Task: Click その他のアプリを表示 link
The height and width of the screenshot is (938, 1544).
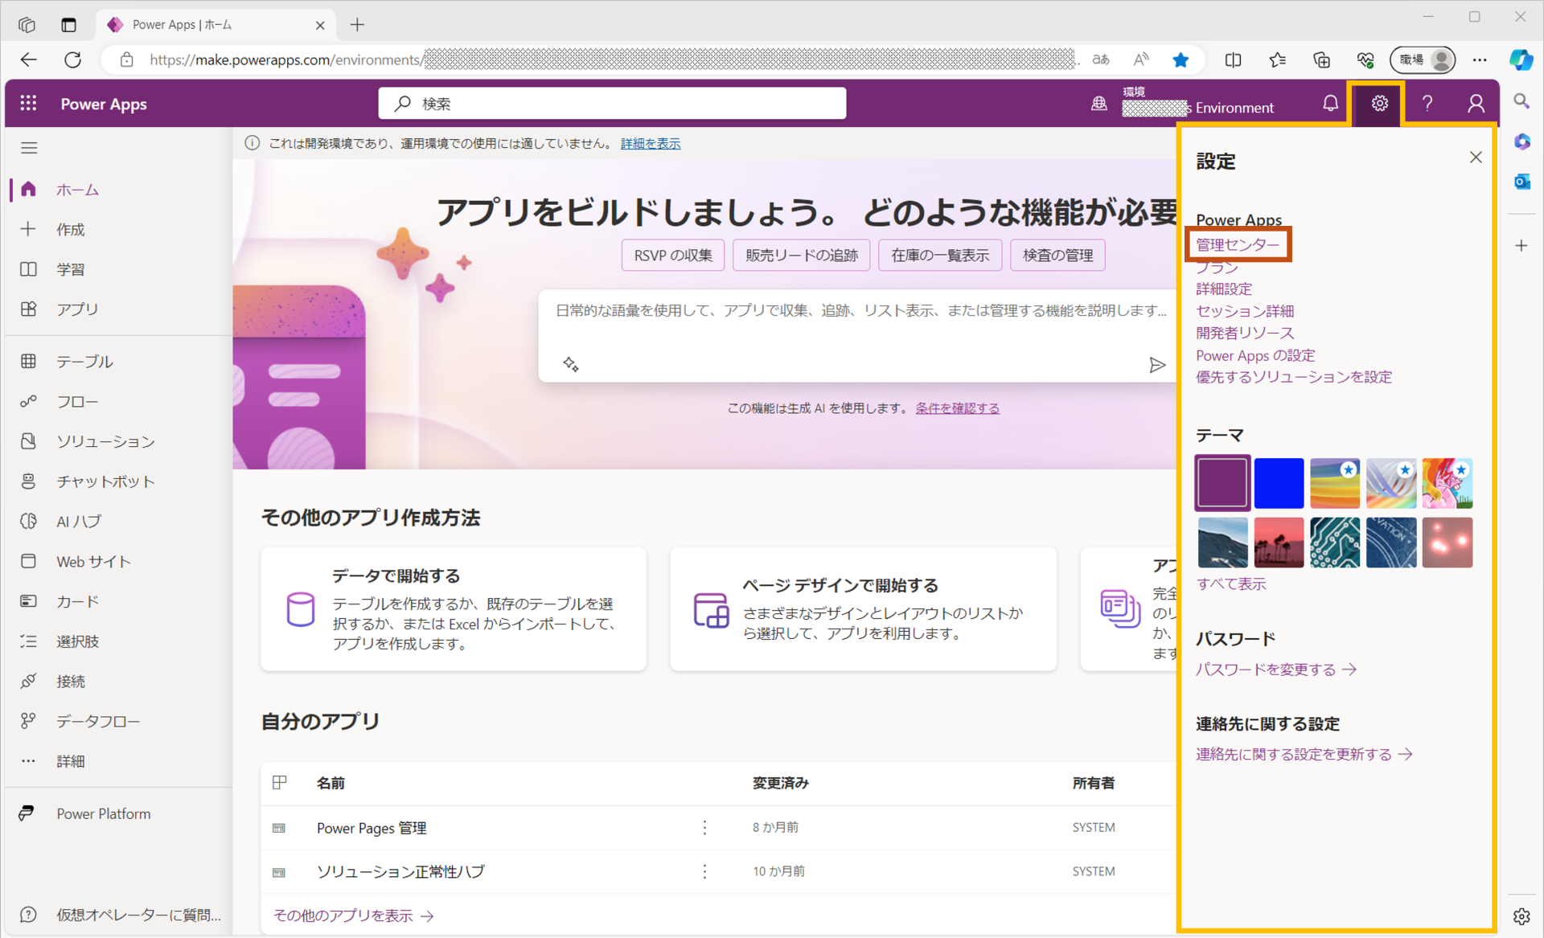Action: tap(353, 915)
